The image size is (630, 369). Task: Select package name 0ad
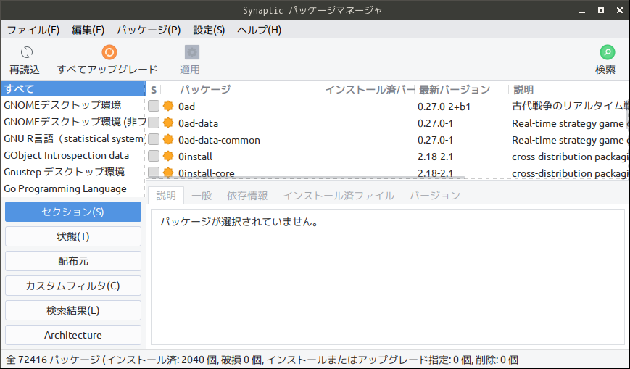point(187,107)
